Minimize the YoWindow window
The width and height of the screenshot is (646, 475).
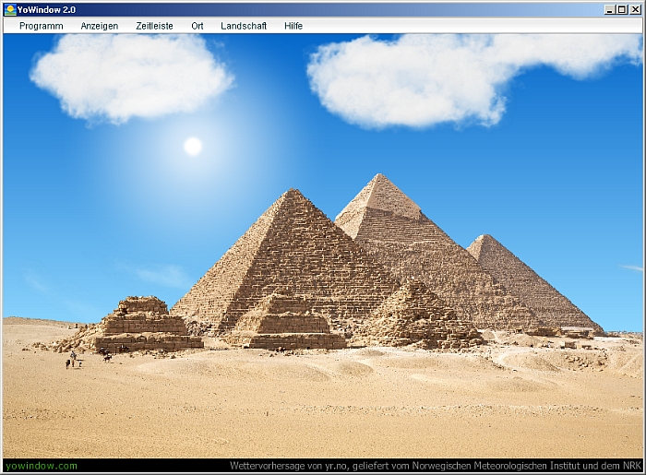coord(610,9)
